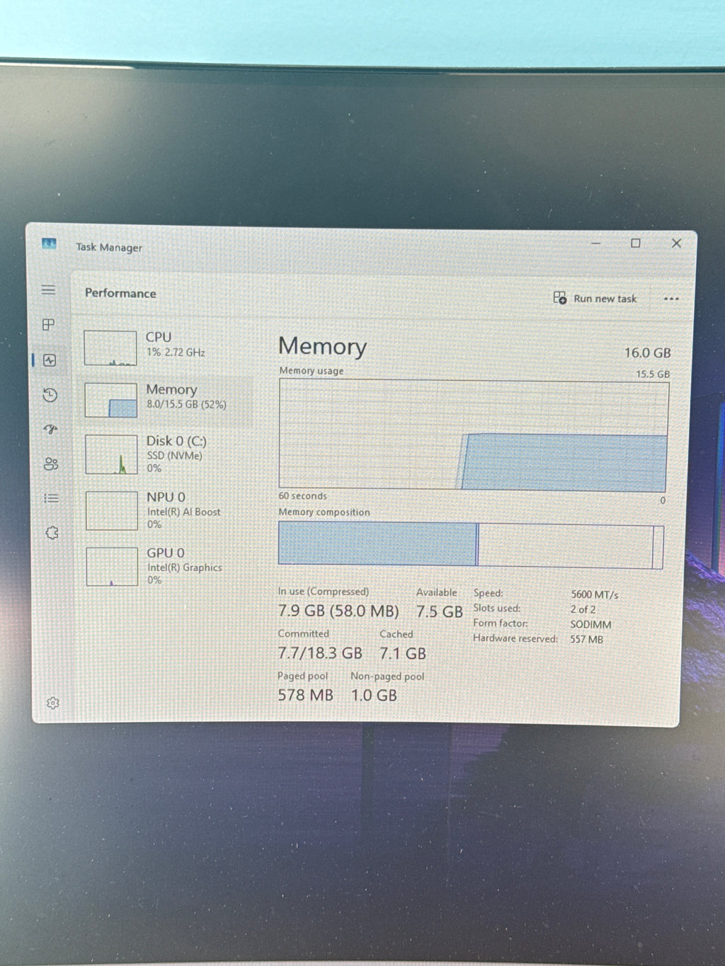Click the Speed value 5600 MT/s

point(595,594)
